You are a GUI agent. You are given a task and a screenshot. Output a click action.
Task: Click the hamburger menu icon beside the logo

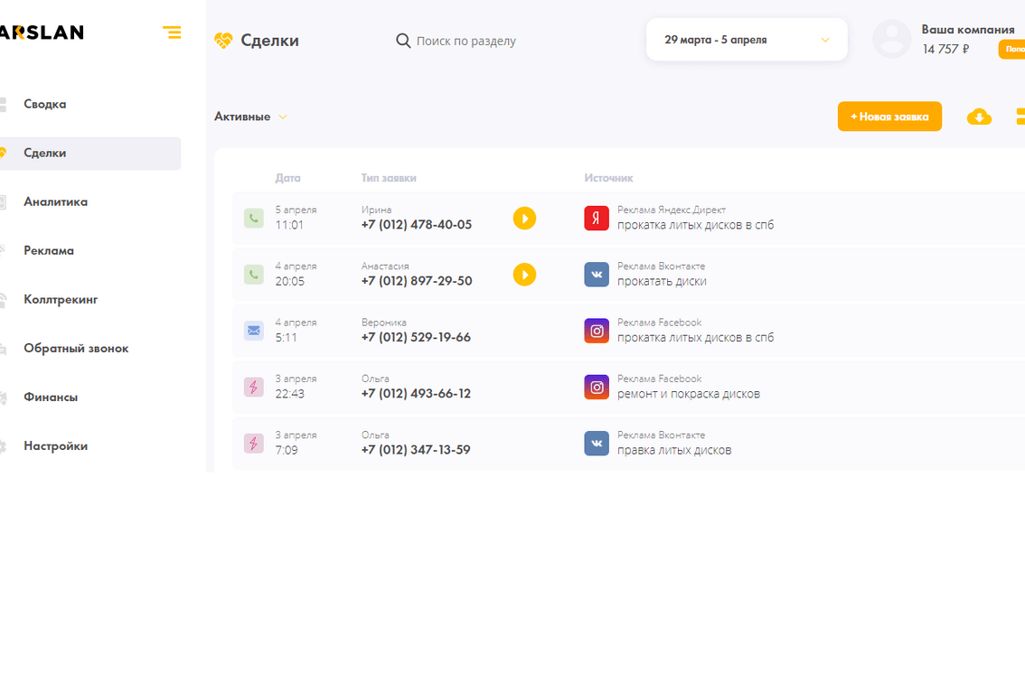click(172, 33)
